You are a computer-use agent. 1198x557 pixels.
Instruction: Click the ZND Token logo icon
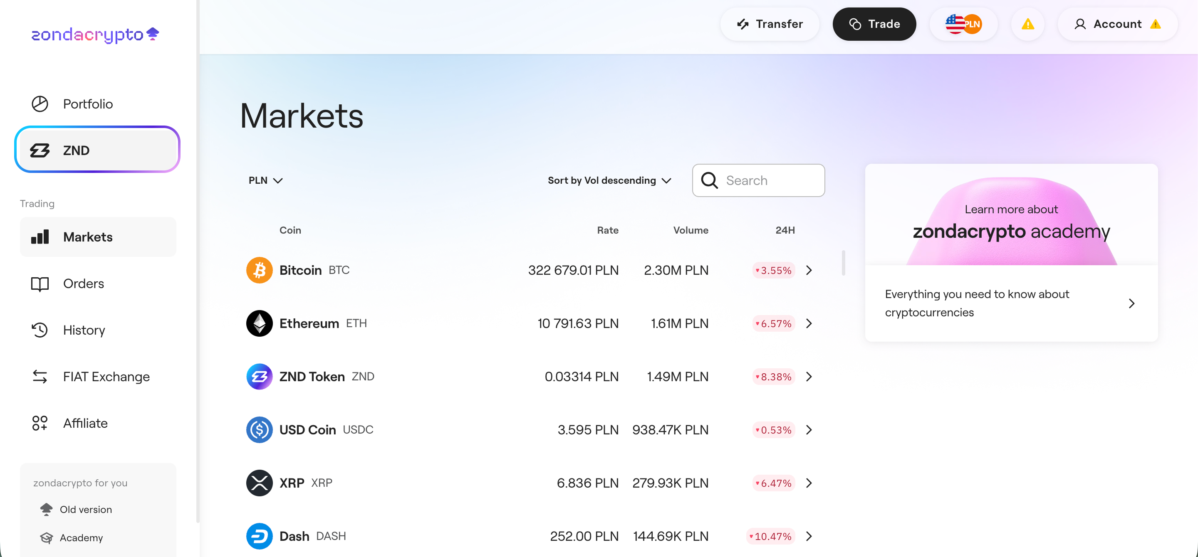(259, 376)
